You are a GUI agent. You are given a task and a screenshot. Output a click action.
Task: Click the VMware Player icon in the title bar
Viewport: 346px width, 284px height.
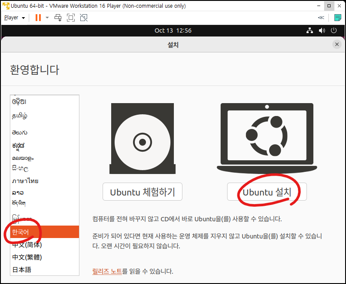point(6,6)
